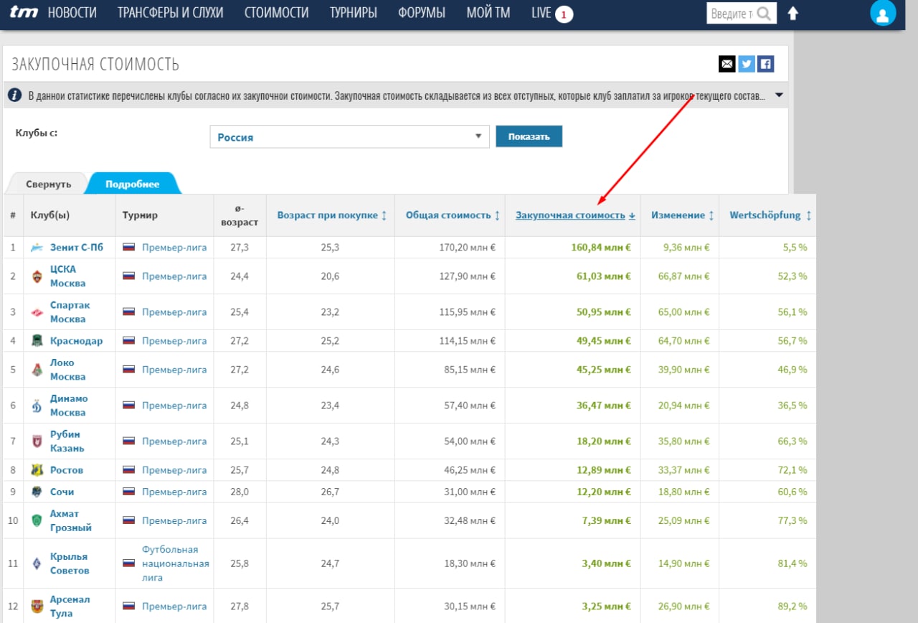Screen dimensions: 918x623
Task: Share page on Twitter
Action: tap(747, 64)
